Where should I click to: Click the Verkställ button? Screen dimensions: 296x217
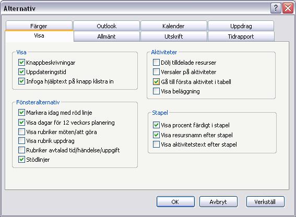[x=265, y=202]
